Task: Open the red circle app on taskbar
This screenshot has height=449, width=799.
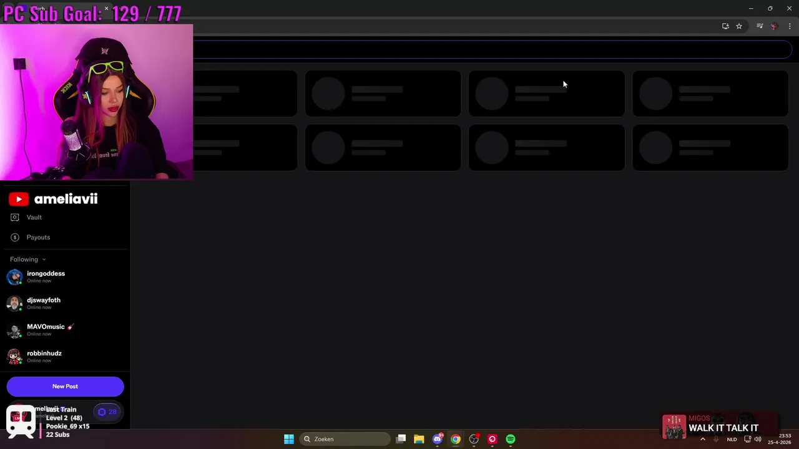Action: click(x=493, y=439)
